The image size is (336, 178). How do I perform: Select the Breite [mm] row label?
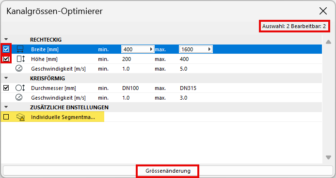[x=45, y=49]
